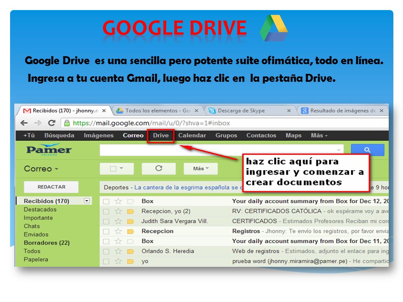Check the box for the yo email

(x=106, y=262)
